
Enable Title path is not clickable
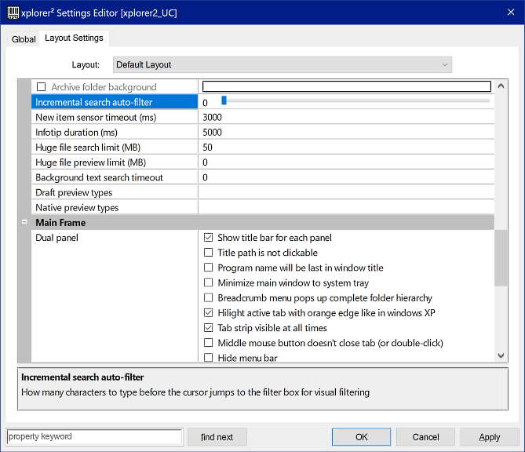coord(208,253)
